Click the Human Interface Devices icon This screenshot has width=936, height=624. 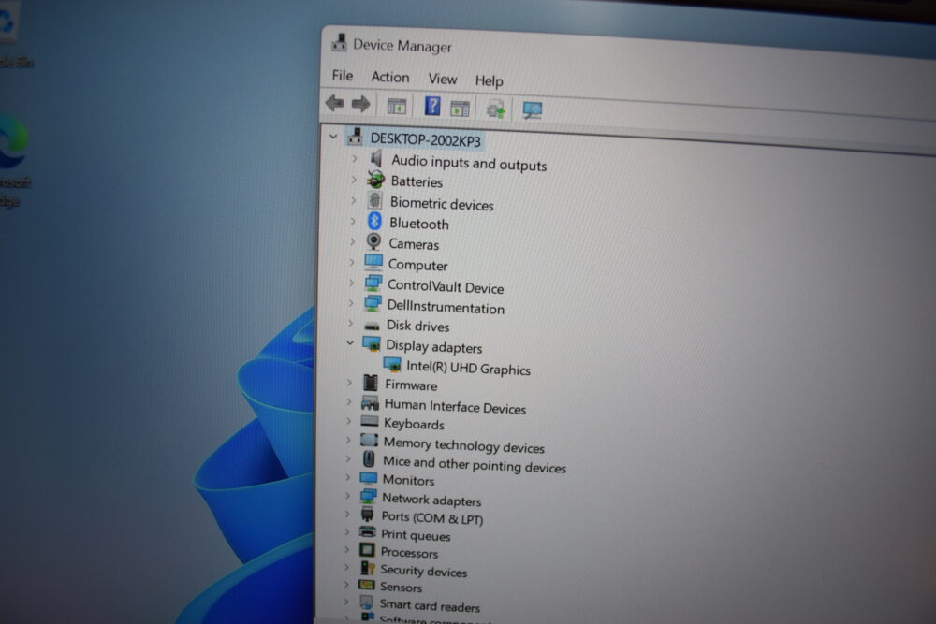[x=370, y=402]
